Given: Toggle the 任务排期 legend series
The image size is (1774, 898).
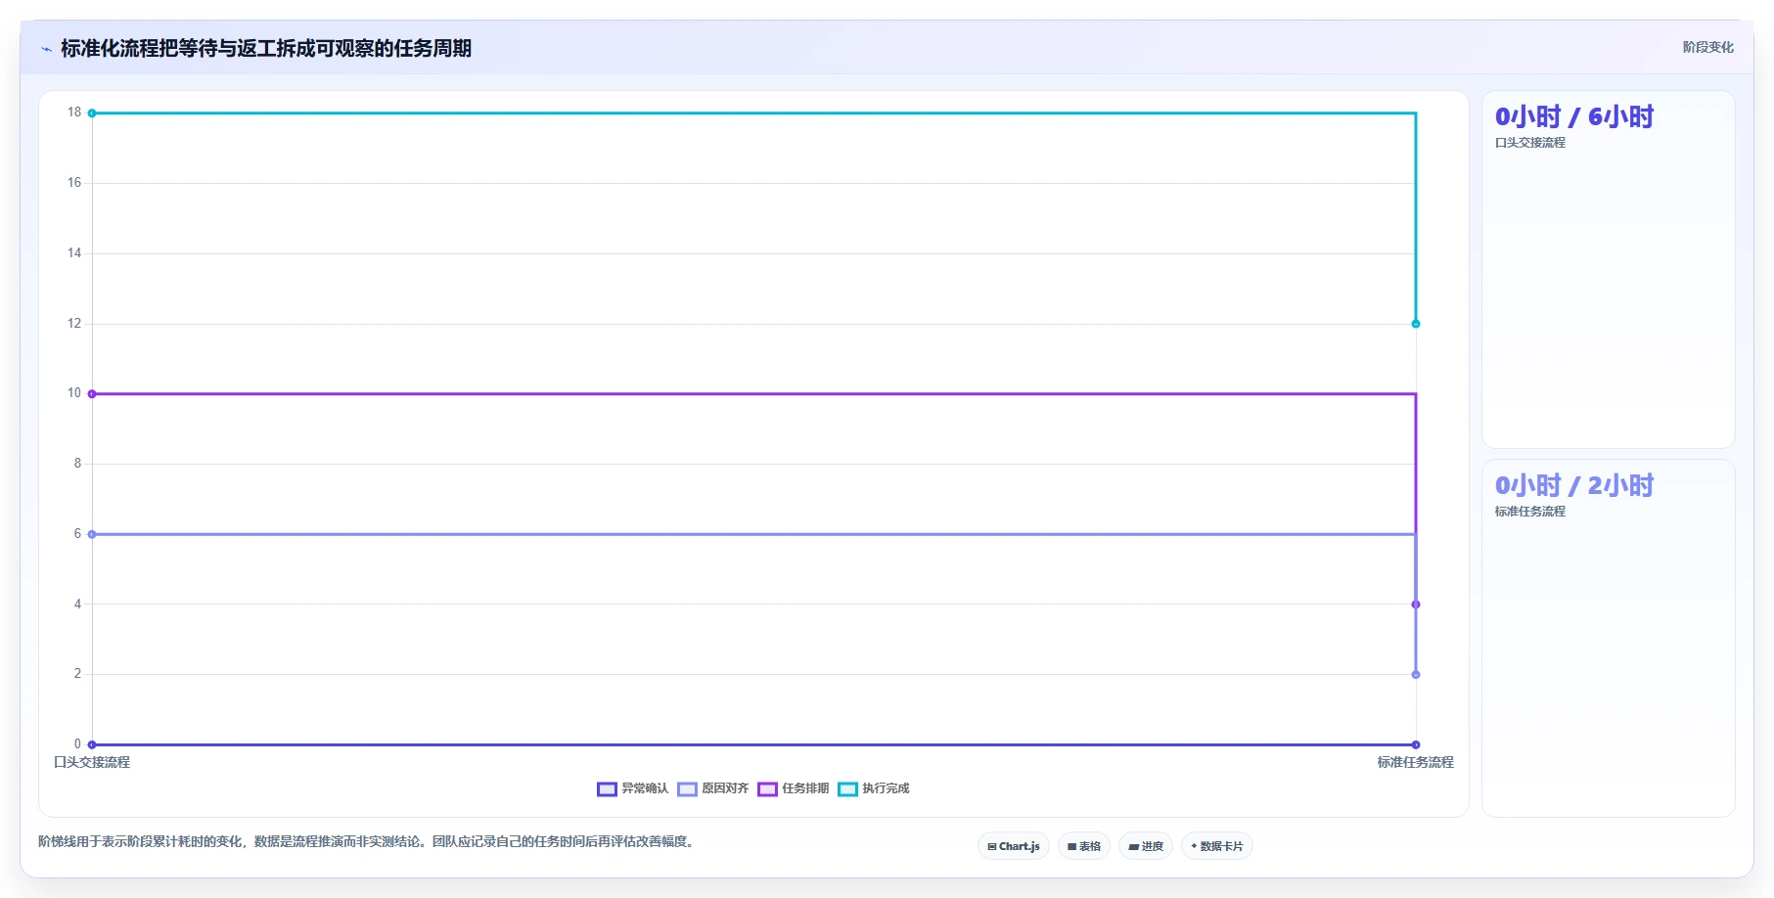Looking at the screenshot, I should click(794, 788).
